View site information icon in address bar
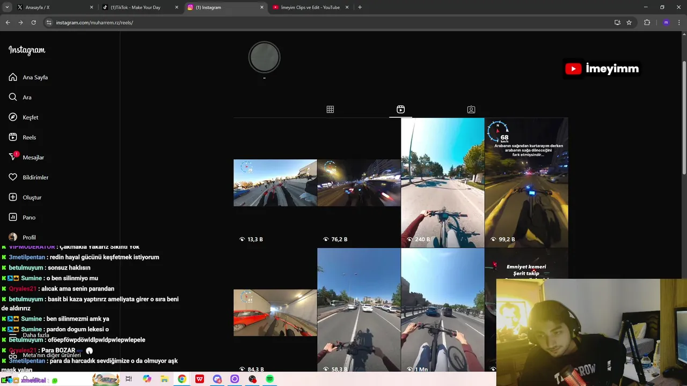Viewport: 687px width, 386px height. [49, 23]
